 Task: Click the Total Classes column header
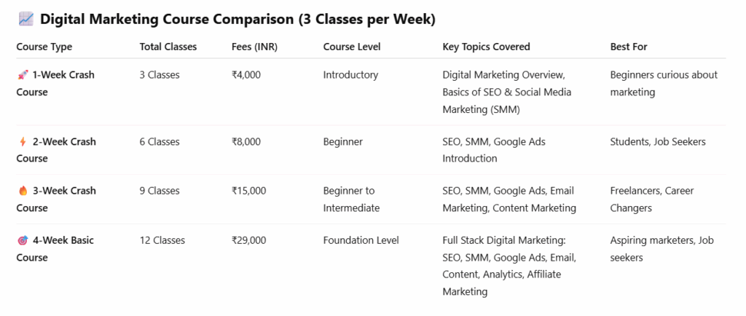click(x=168, y=47)
